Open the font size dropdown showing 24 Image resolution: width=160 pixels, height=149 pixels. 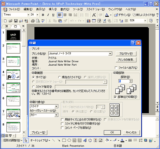(37, 15)
